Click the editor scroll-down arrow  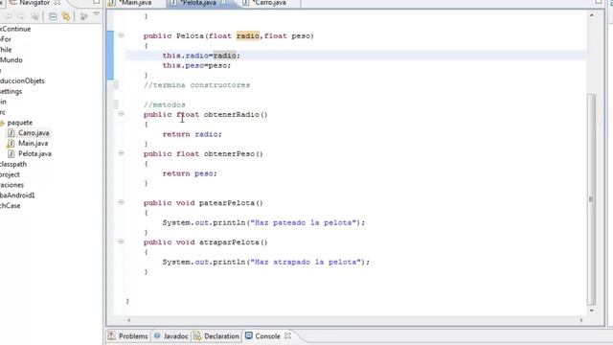pos(592,310)
